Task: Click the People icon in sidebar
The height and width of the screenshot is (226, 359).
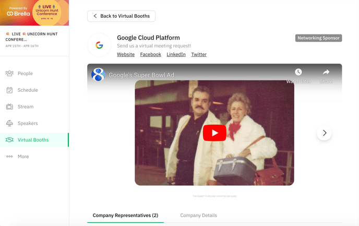Action: tap(9, 73)
